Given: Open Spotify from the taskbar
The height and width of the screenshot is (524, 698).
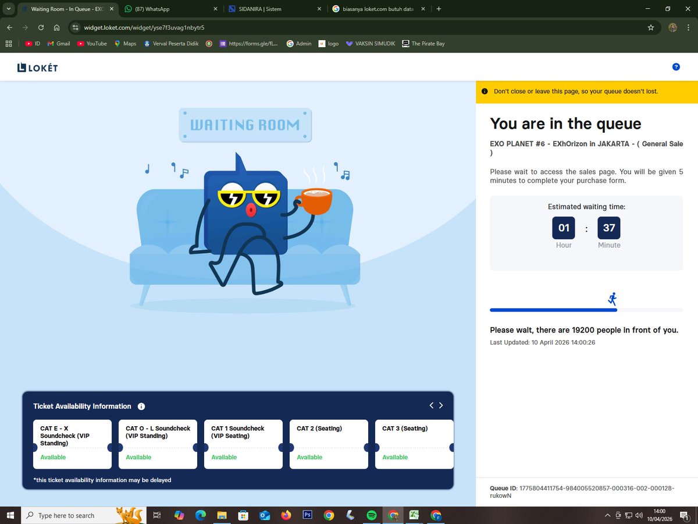Looking at the screenshot, I should [372, 515].
